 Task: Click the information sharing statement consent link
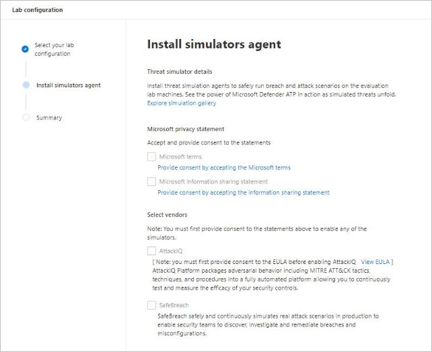point(244,192)
